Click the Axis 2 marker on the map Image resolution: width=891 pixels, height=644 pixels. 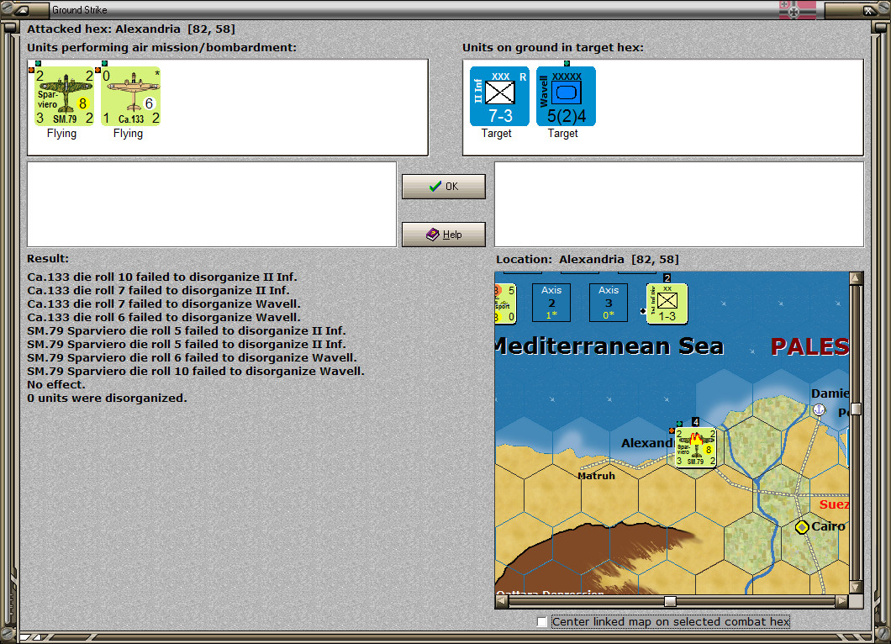pos(551,303)
